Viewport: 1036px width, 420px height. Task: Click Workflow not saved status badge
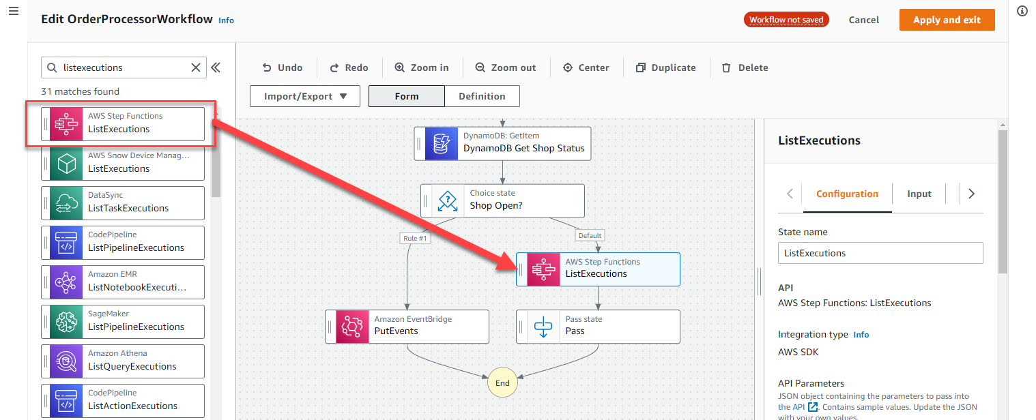[x=786, y=20]
